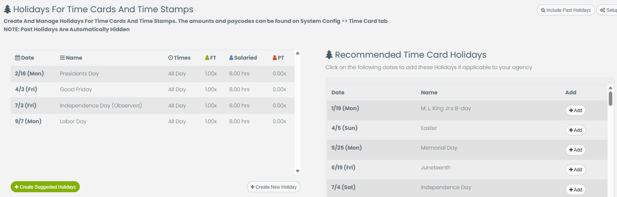Open the Setup button at top right
The height and width of the screenshot is (197, 617).
pos(608,10)
